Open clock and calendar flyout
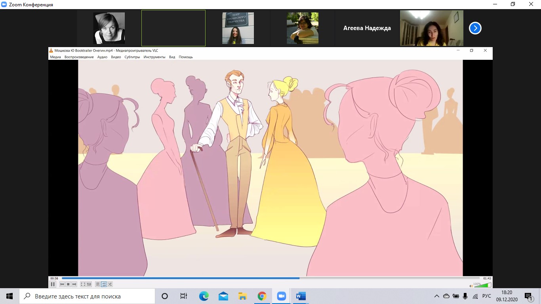Viewport: 541px width, 304px height. (507, 296)
